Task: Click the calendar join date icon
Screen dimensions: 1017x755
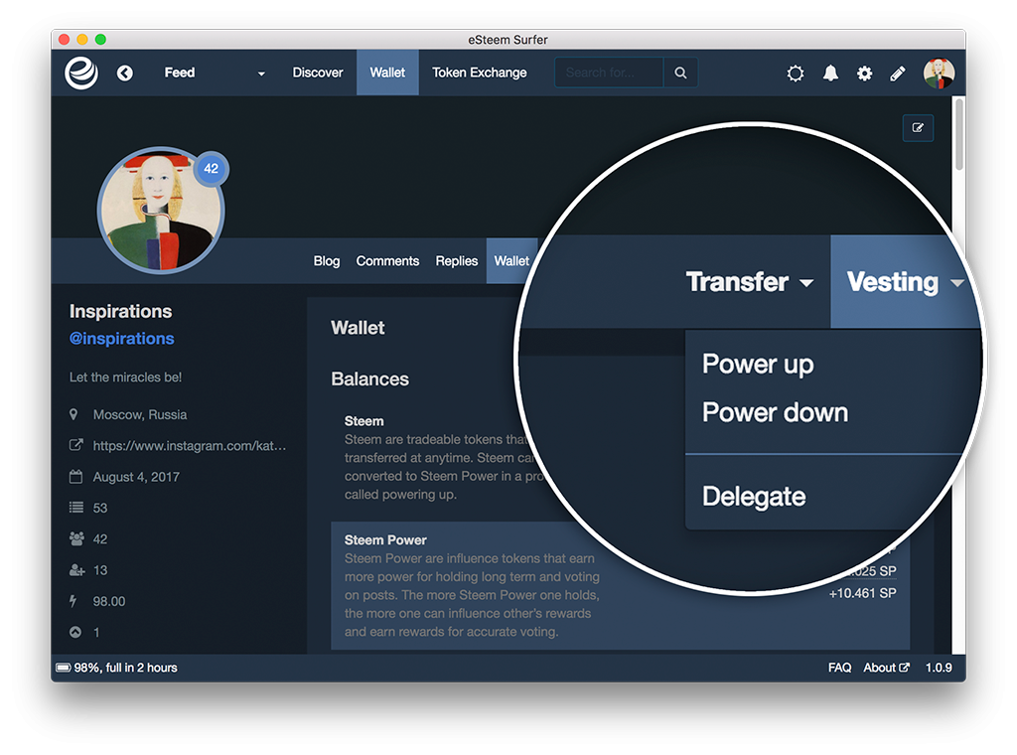Action: pos(75,477)
